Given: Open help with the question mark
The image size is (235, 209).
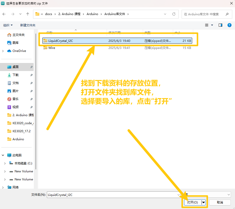Looking at the screenshot, I should [x=229, y=25].
